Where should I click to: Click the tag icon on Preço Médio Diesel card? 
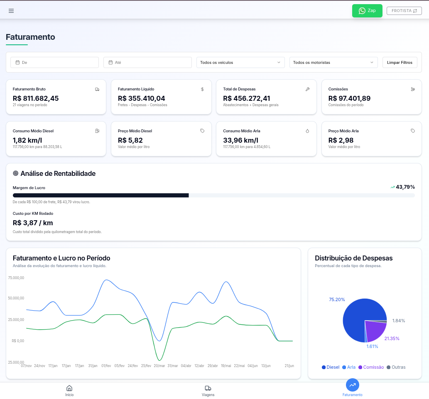click(x=202, y=131)
